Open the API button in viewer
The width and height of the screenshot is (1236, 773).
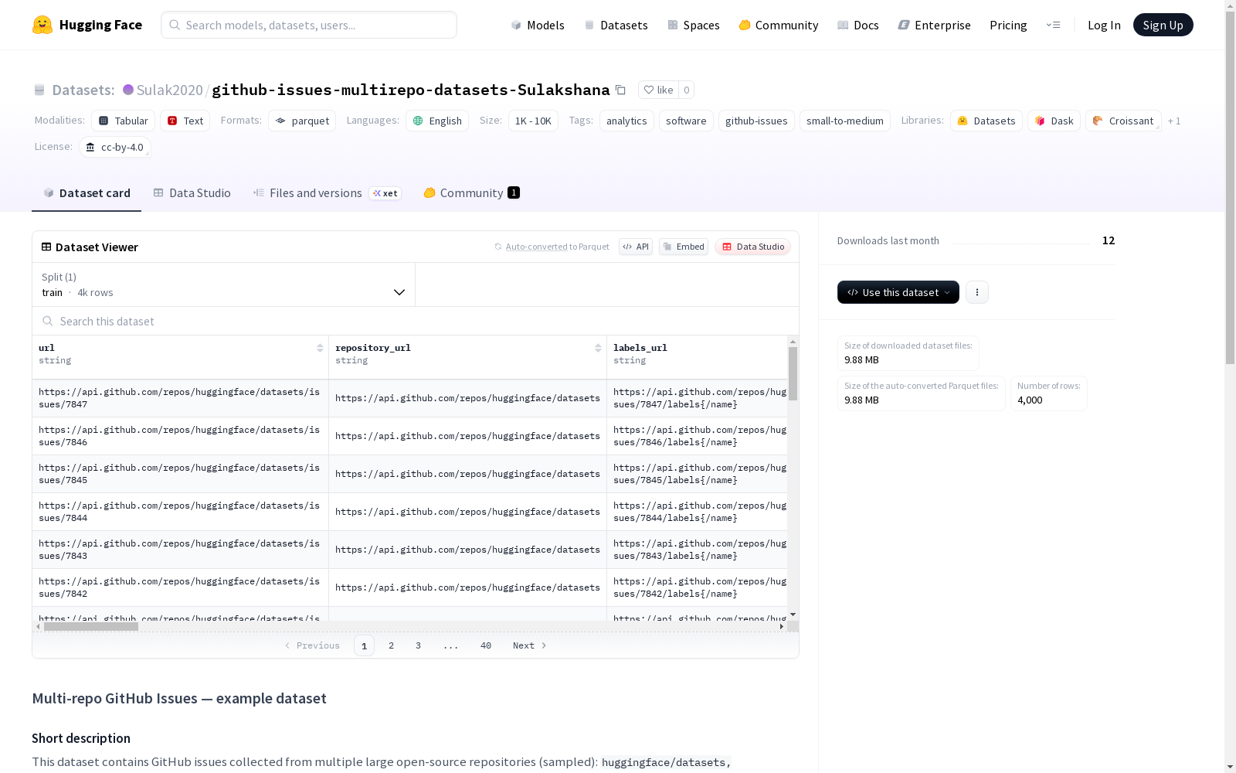636,247
